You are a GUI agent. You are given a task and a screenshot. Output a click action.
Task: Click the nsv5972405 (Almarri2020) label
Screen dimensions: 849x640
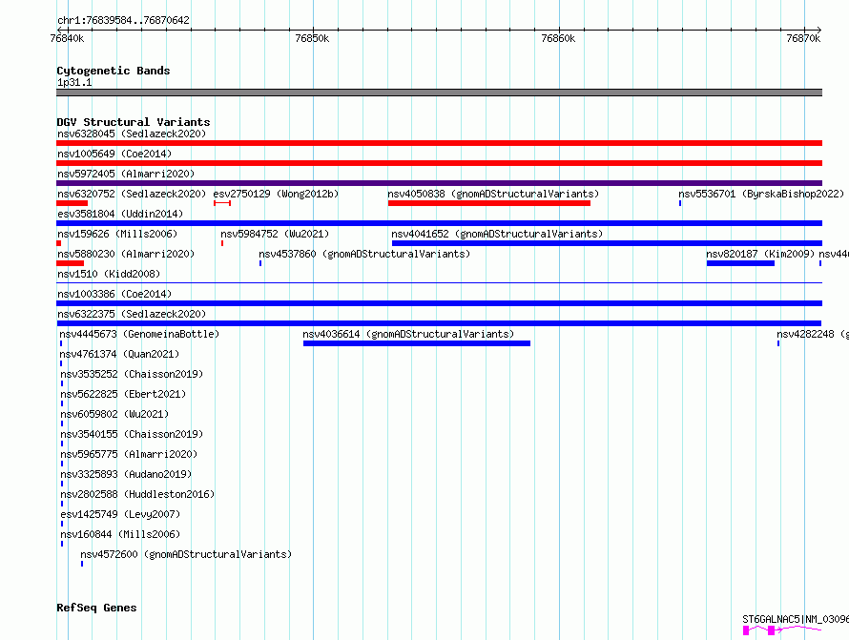click(x=126, y=174)
